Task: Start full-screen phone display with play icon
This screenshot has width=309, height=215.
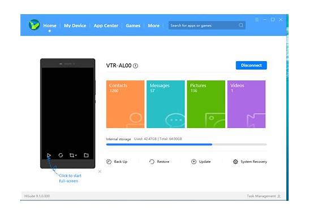Action: (49, 155)
